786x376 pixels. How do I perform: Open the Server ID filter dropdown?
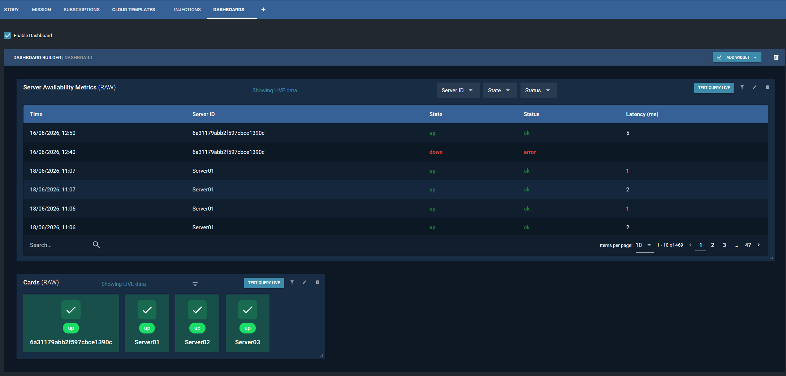coord(458,90)
